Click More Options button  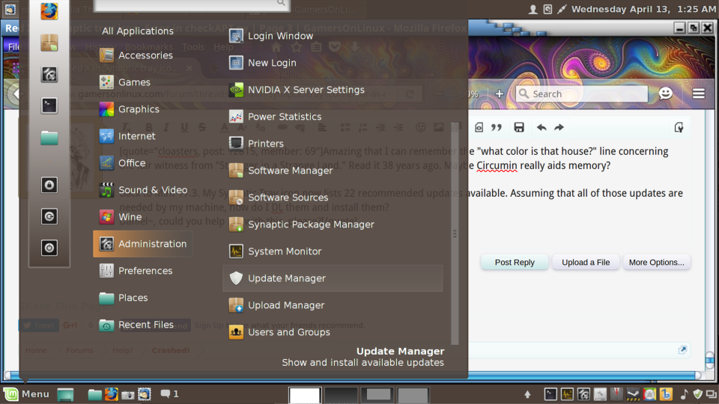point(656,263)
